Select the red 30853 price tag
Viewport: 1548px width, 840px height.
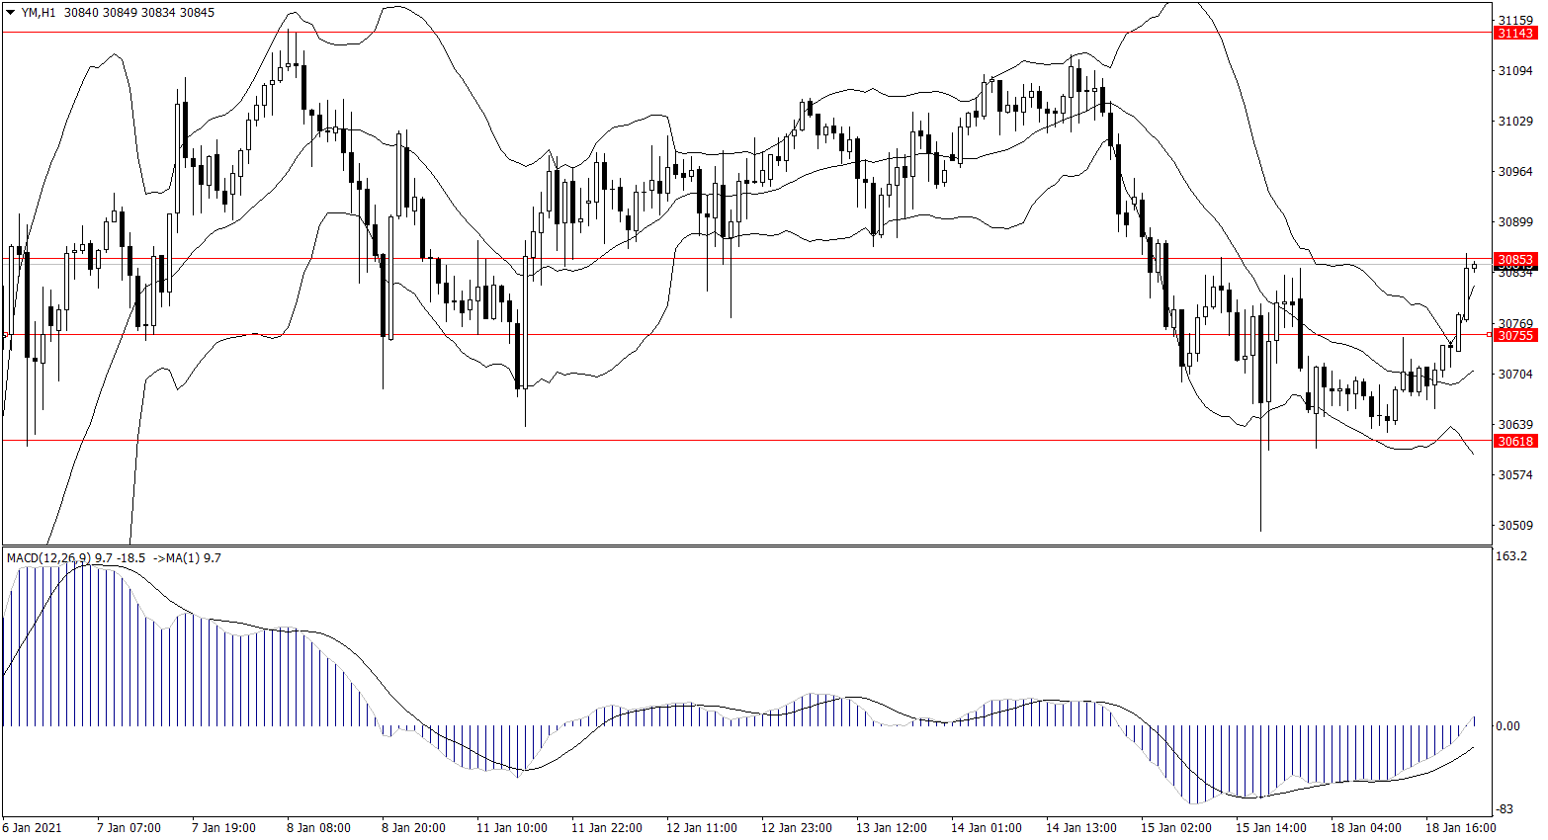[x=1514, y=260]
